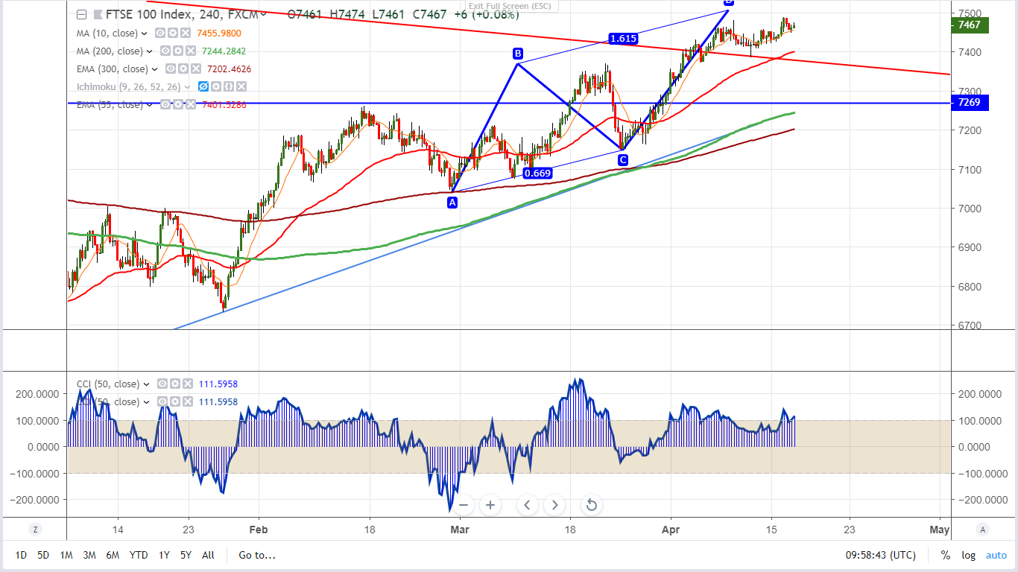Expand the lower CCI (50, close) dropdown arrow
Screen dimensions: 1018x572
(x=147, y=401)
